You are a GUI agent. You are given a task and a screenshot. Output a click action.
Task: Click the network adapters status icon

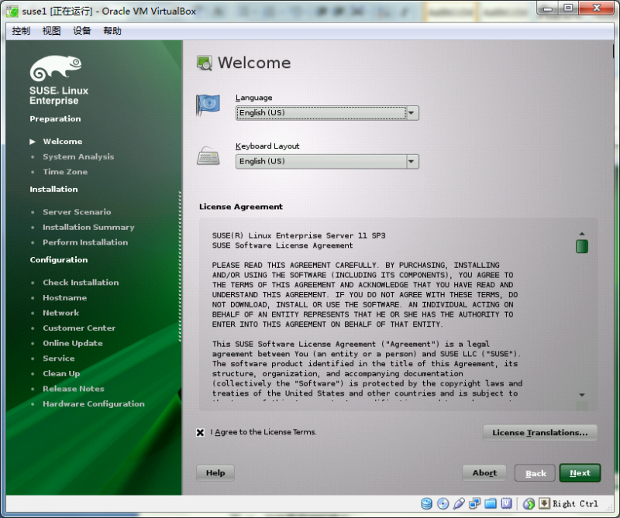[x=475, y=503]
